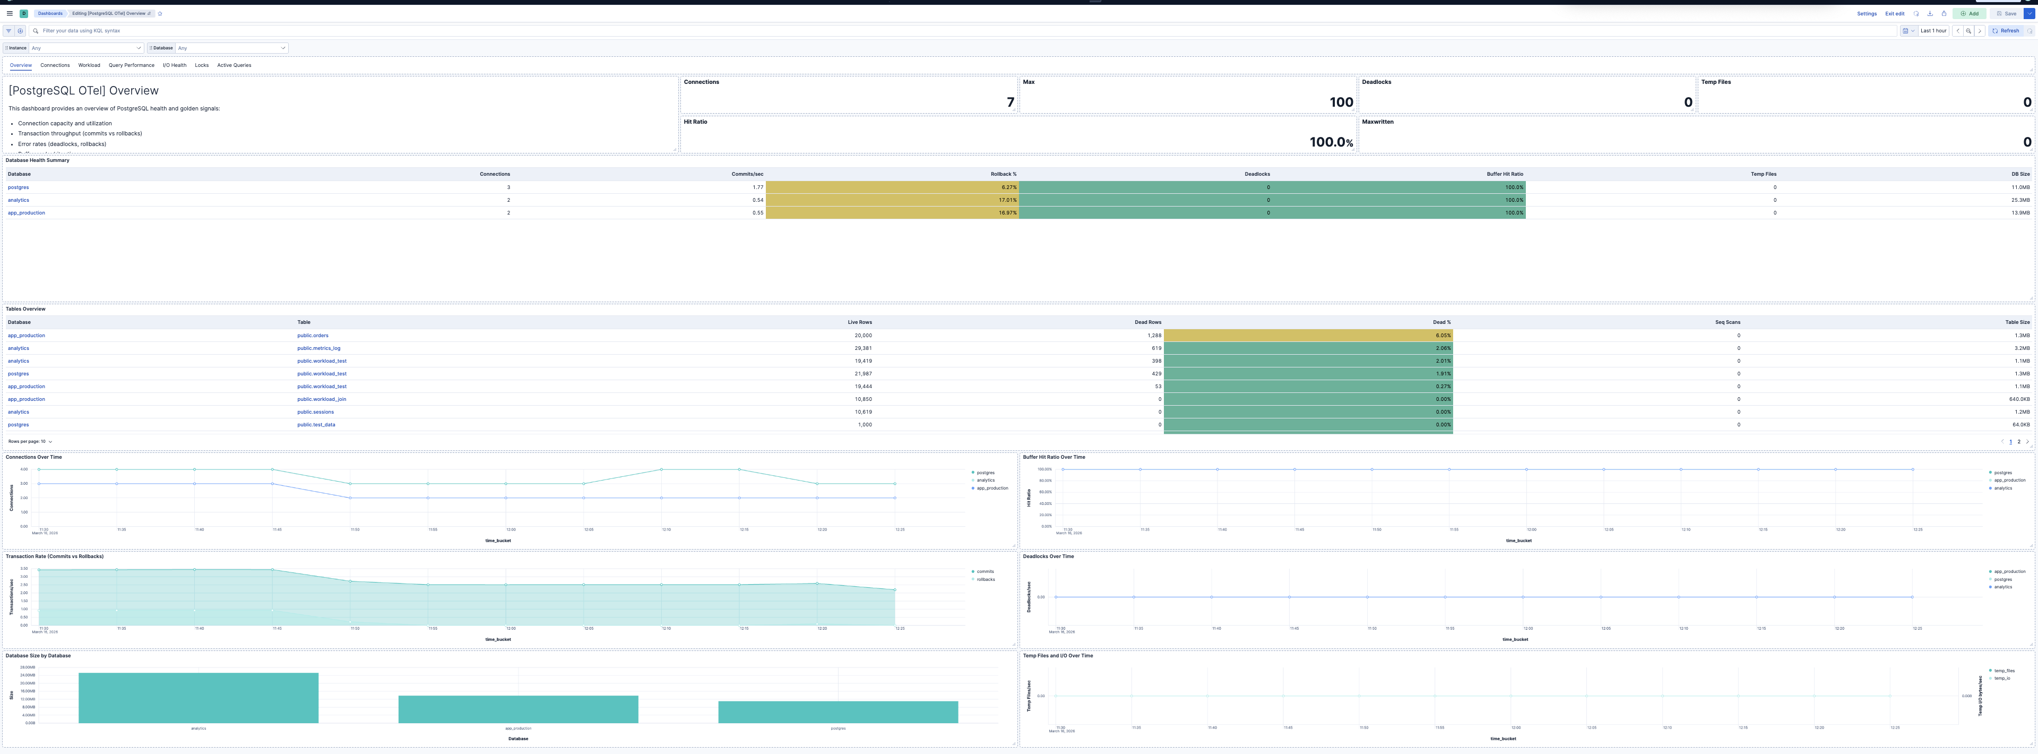Click the download icon in top toolbar
Image resolution: width=2038 pixels, height=754 pixels.
[x=1930, y=13]
